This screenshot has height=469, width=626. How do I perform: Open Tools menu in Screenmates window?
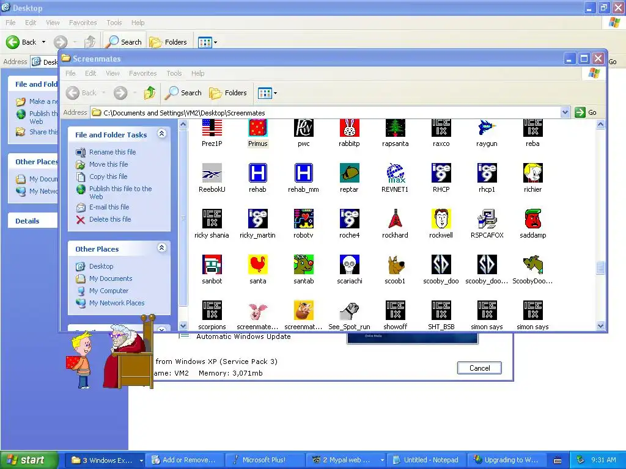(174, 73)
